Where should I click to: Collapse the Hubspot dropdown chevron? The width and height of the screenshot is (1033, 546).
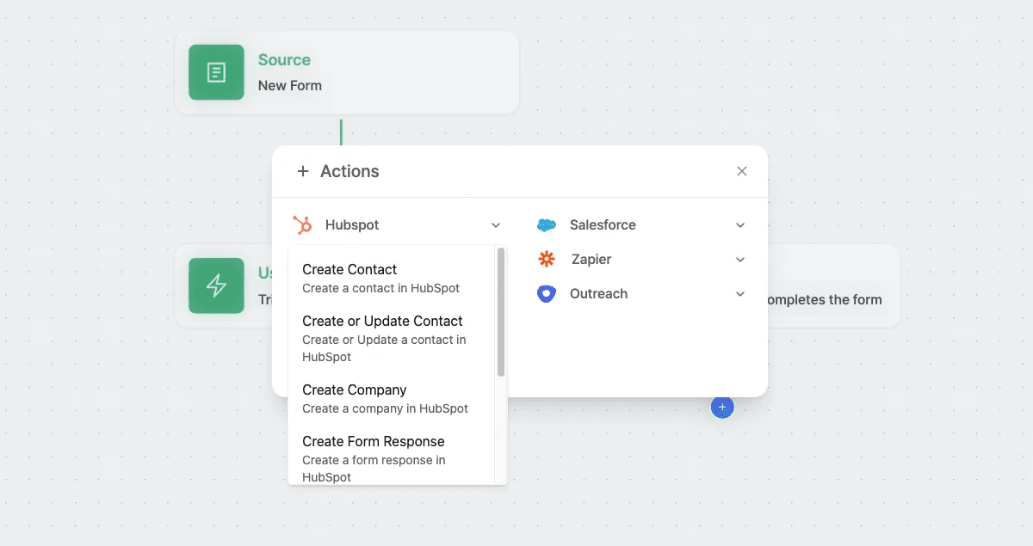(496, 225)
